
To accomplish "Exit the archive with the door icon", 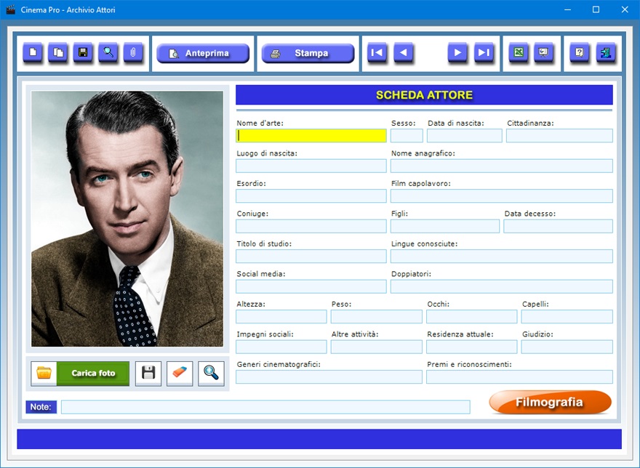I will pos(606,52).
